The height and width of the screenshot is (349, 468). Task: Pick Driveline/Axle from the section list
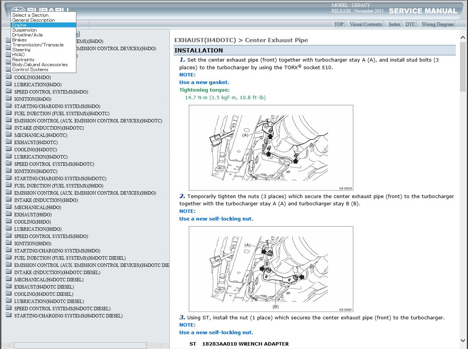tap(44, 35)
